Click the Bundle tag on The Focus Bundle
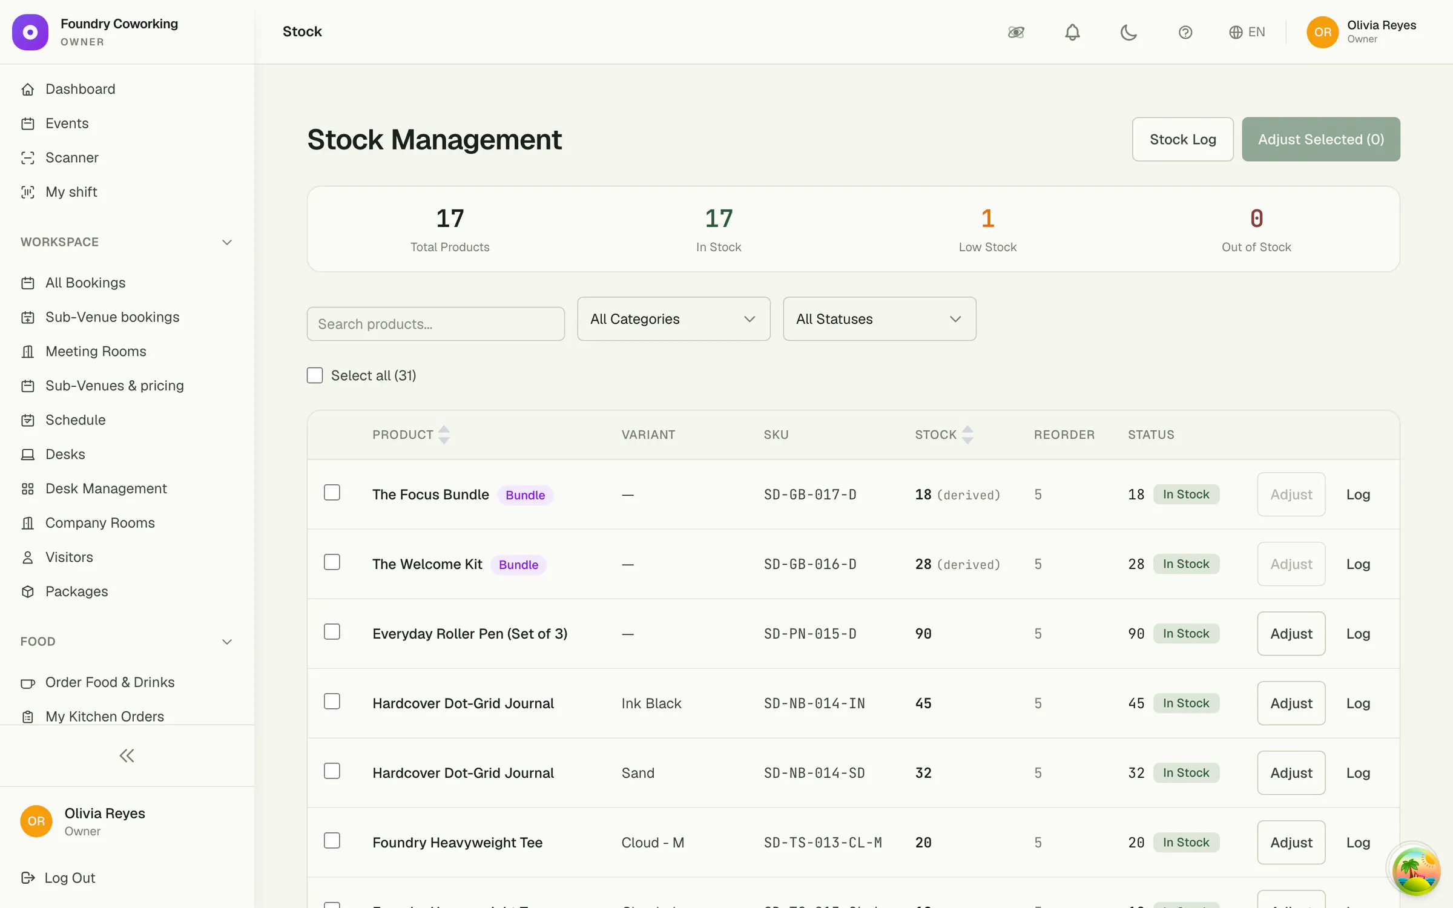The height and width of the screenshot is (908, 1453). [525, 495]
